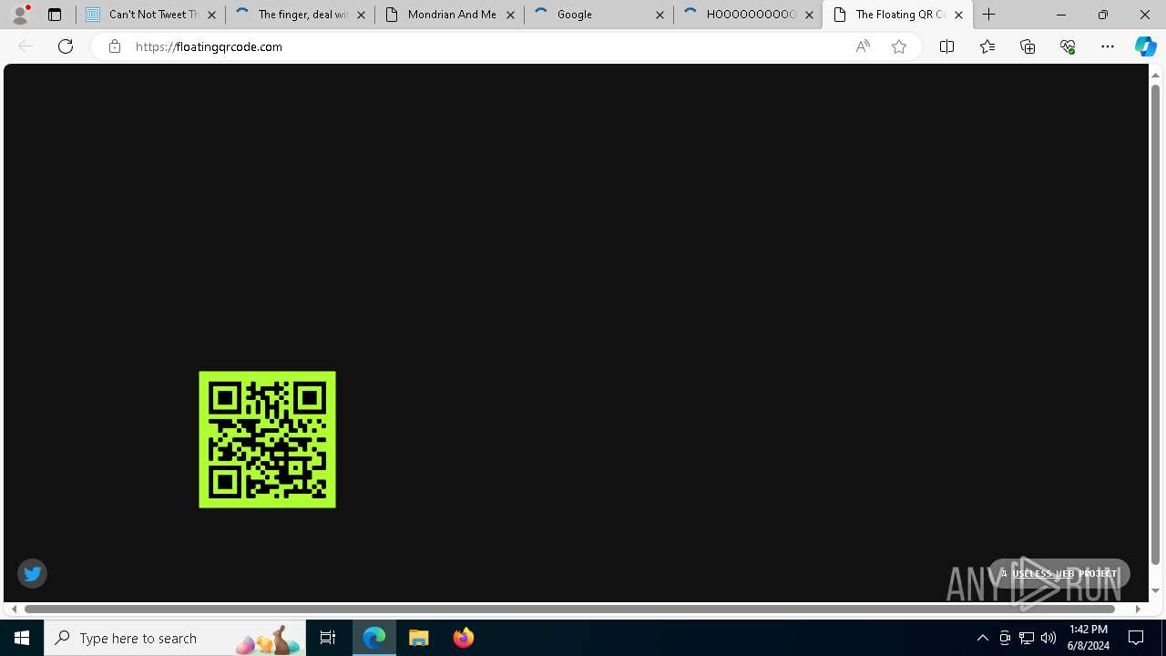Close the HOOOOOOOOOO tab
This screenshot has height=656, width=1166.
[809, 15]
